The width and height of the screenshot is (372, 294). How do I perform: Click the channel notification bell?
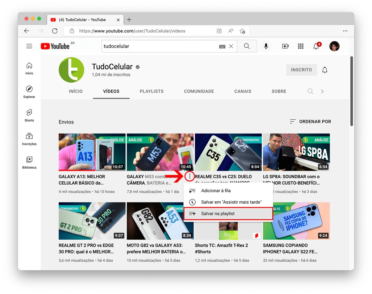pyautogui.click(x=325, y=70)
